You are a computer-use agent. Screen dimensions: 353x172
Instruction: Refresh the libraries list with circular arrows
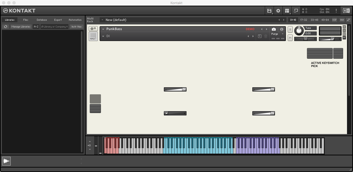[x=6, y=27]
